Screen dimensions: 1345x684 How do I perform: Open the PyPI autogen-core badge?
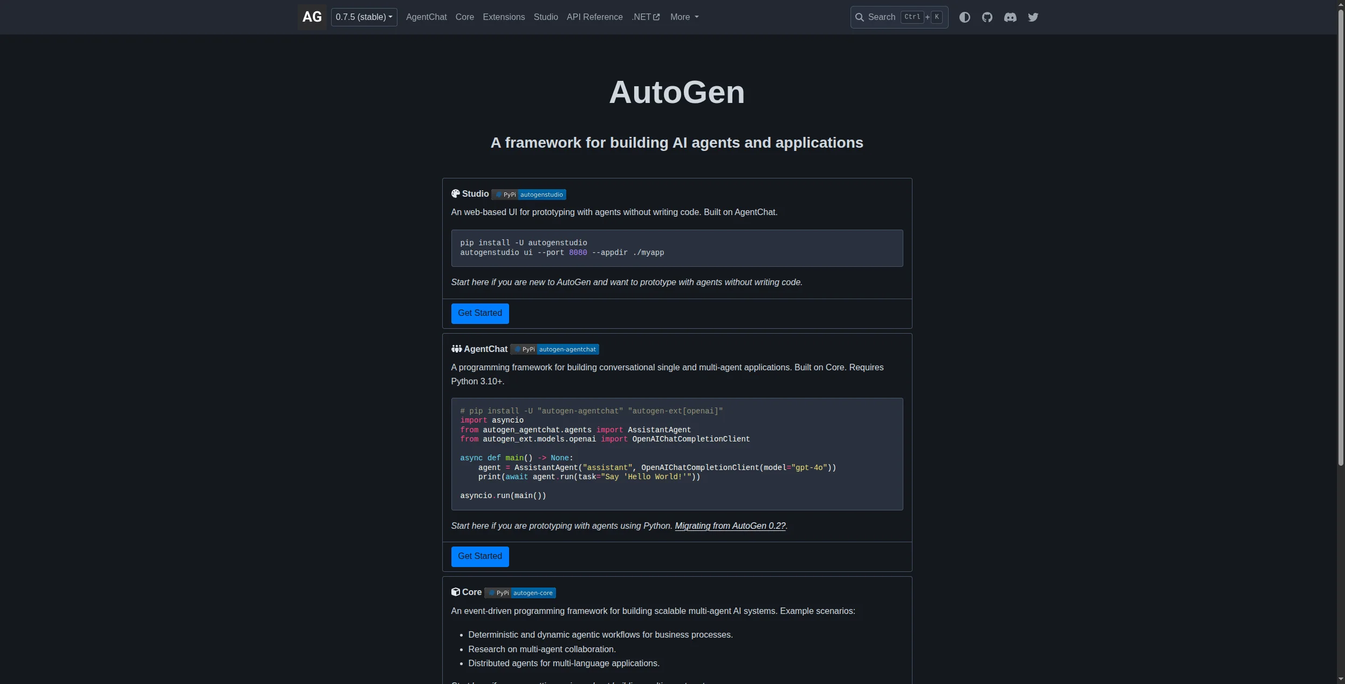(520, 593)
